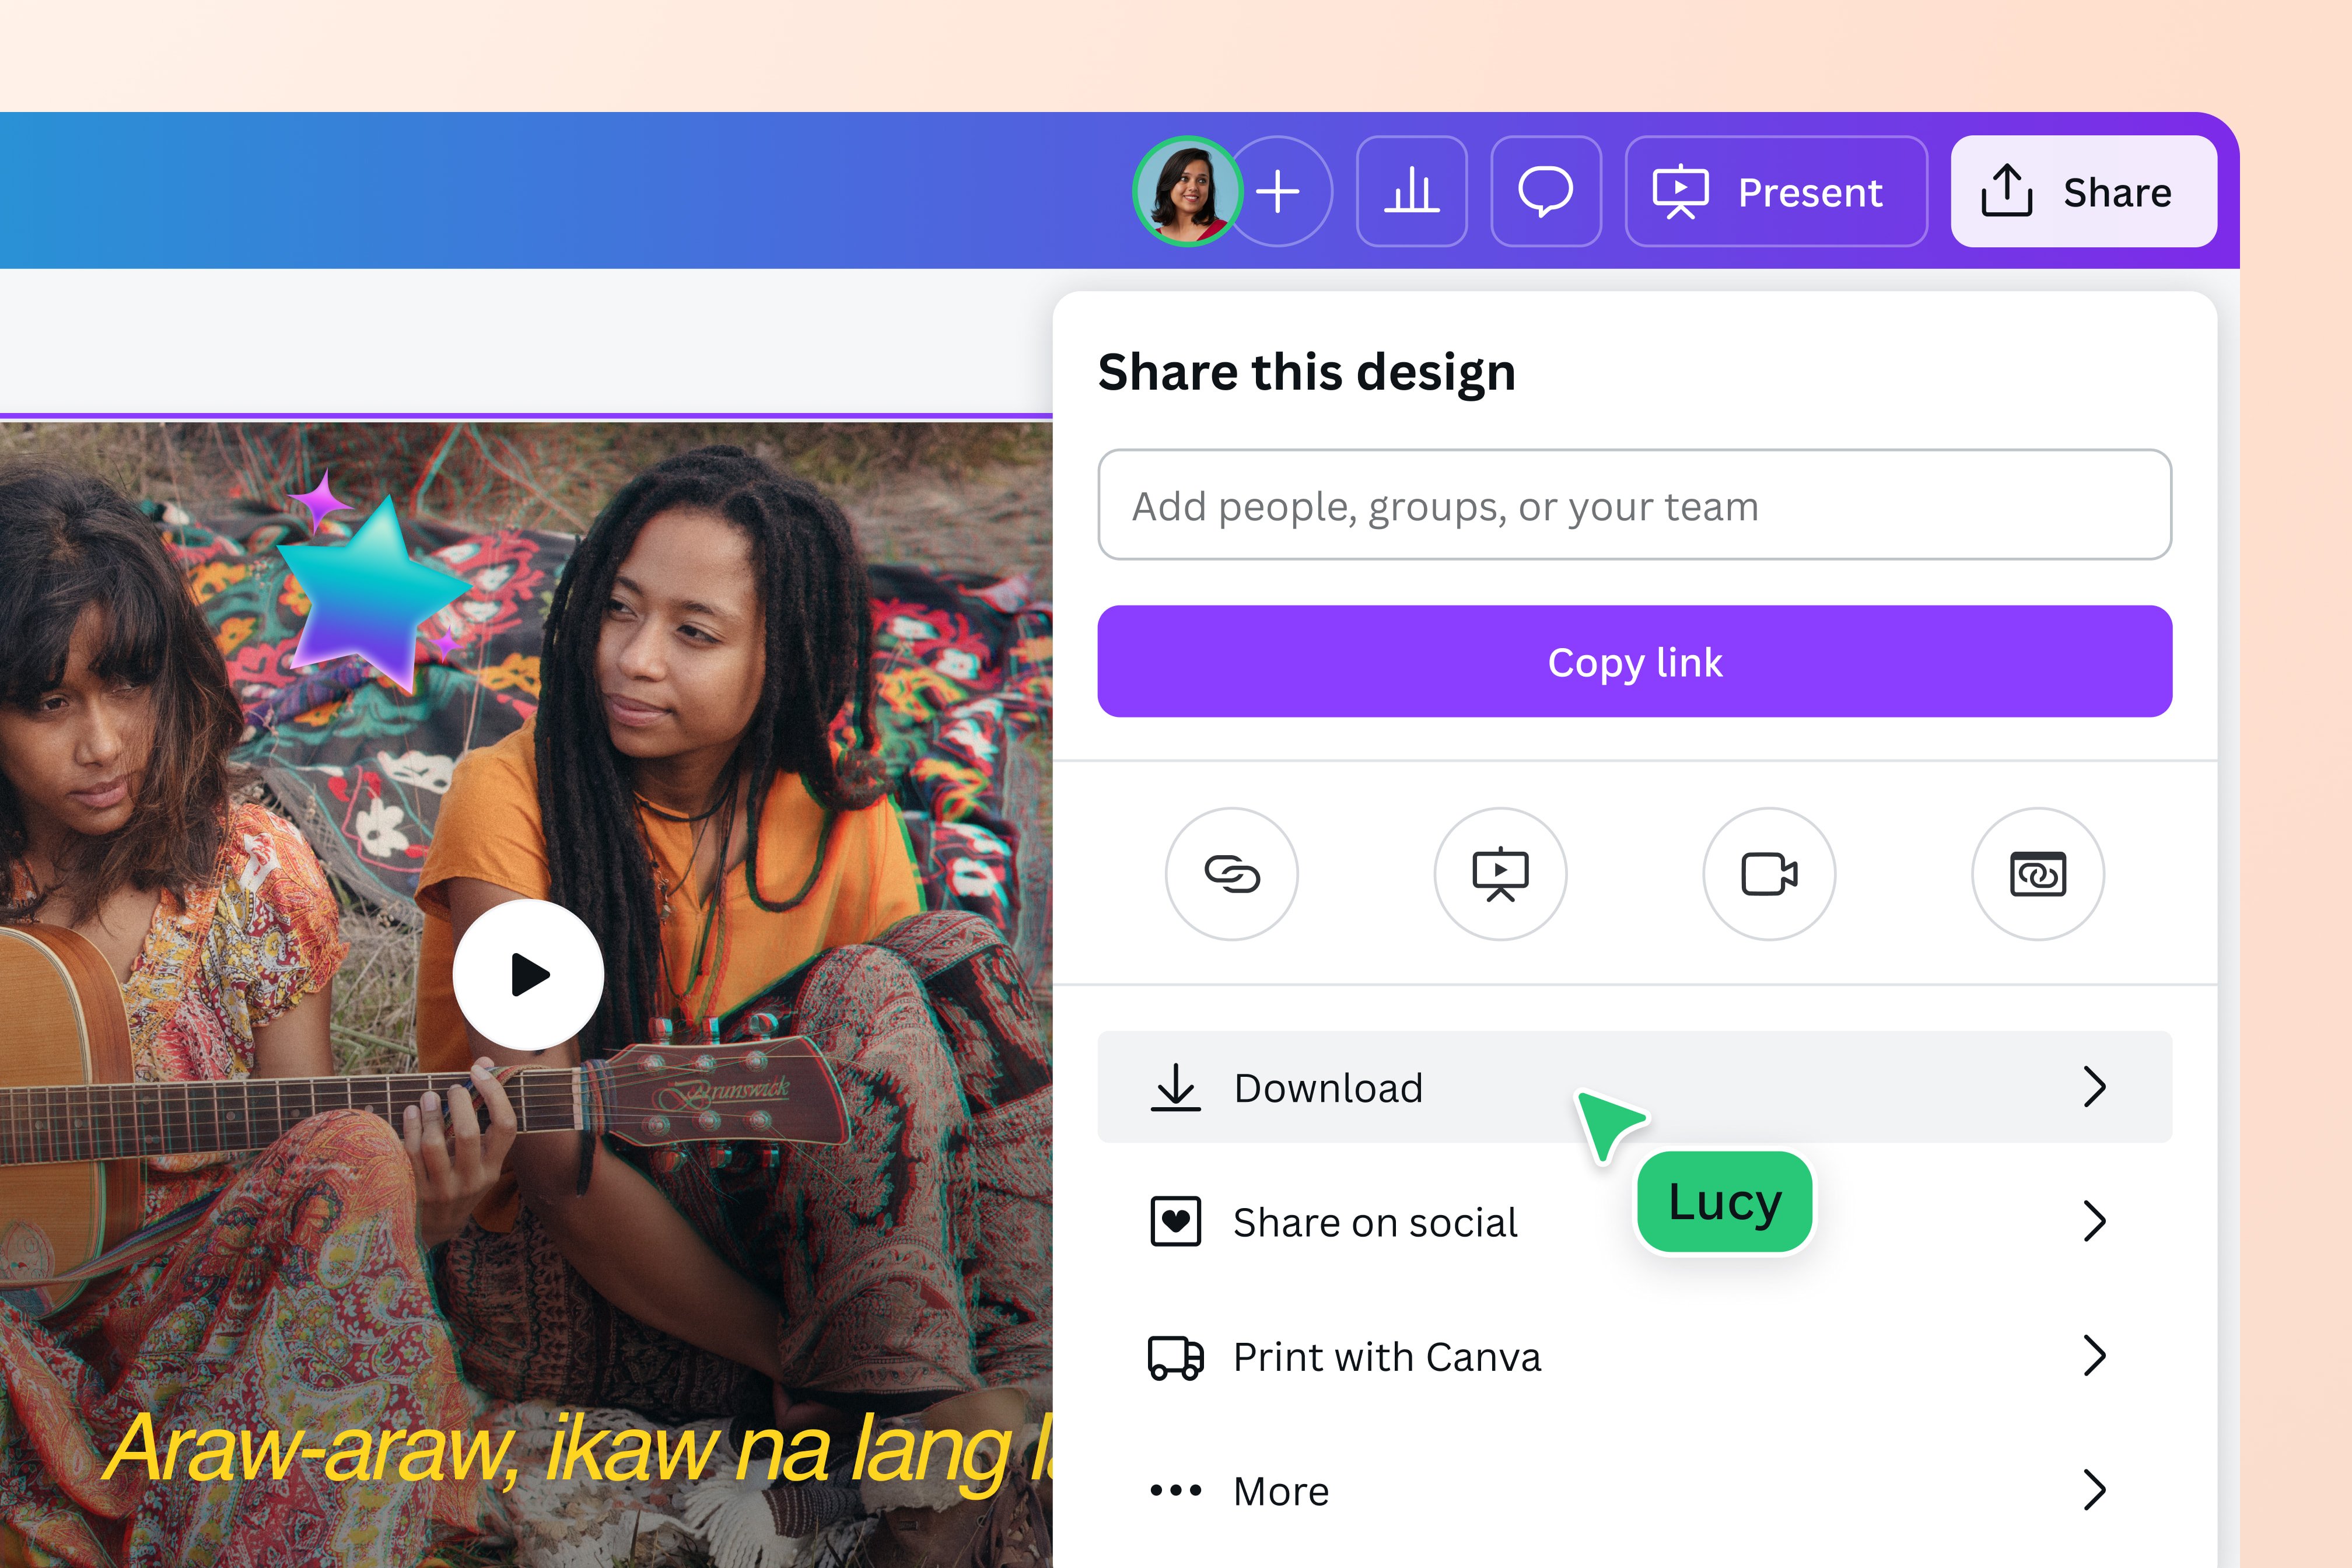Expand the Share on social chevron
The width and height of the screenshot is (2352, 1568).
point(2096,1221)
